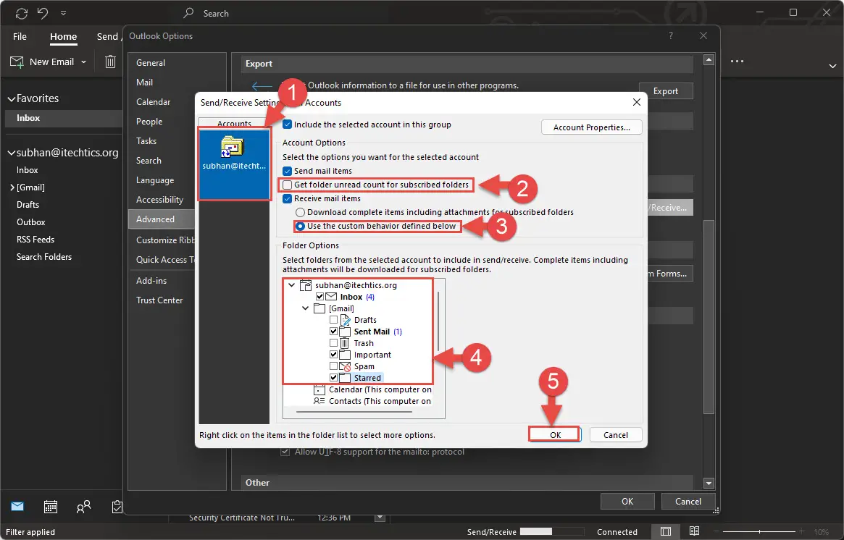Open the Mail category in Outlook Options
844x540 pixels.
point(144,83)
